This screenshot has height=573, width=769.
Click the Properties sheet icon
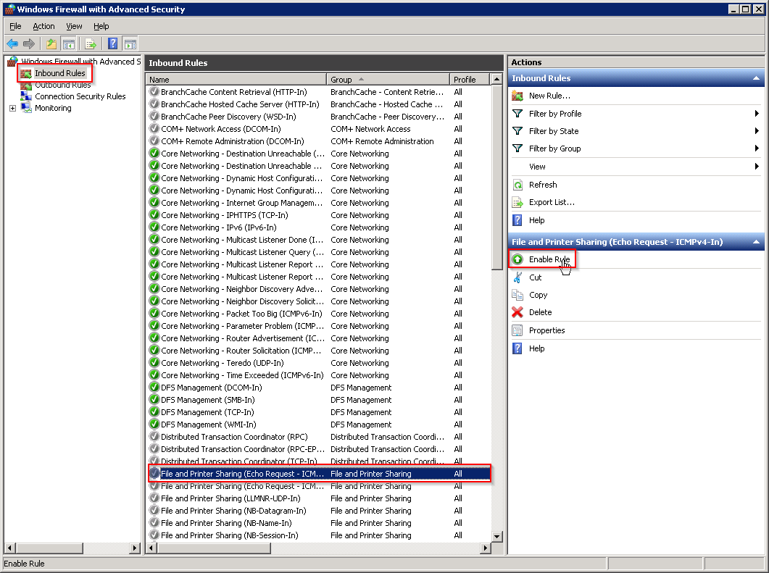point(517,330)
